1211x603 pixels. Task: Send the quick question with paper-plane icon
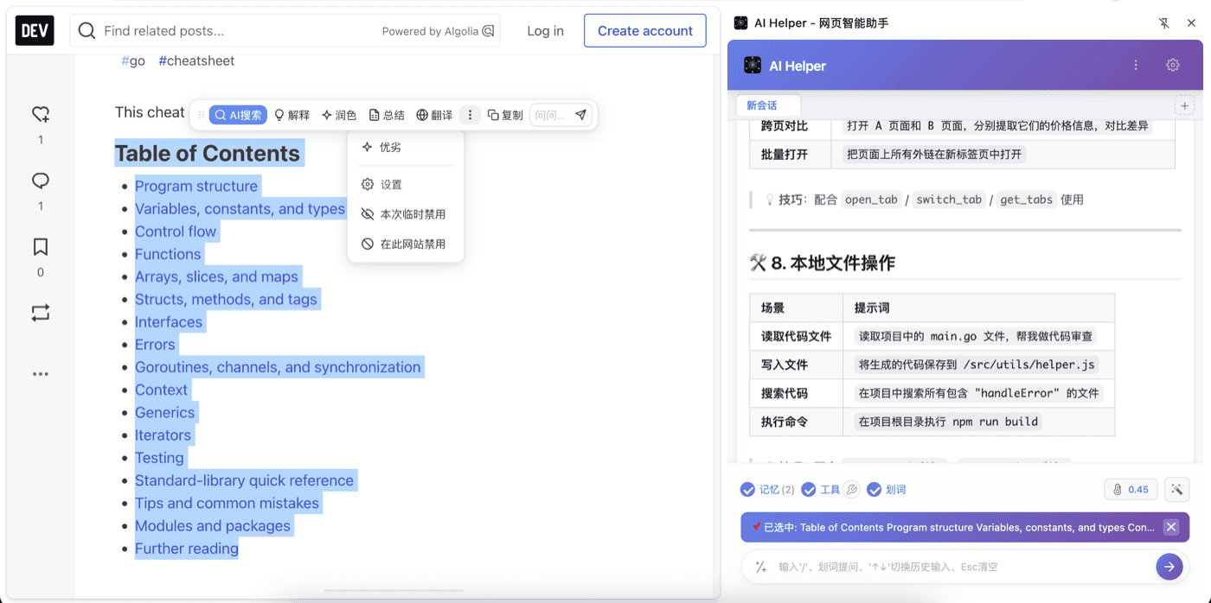pyautogui.click(x=580, y=115)
